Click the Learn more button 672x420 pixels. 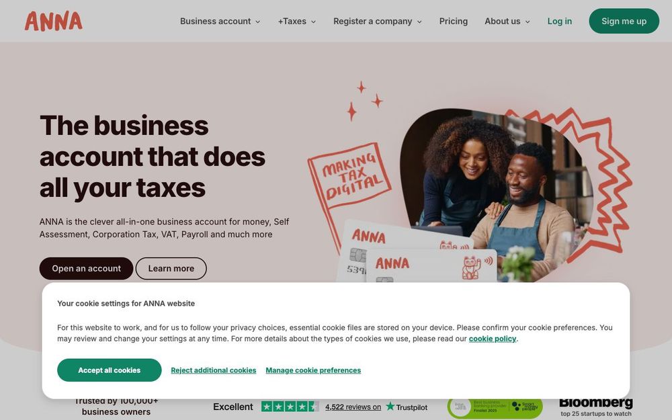[x=171, y=268]
